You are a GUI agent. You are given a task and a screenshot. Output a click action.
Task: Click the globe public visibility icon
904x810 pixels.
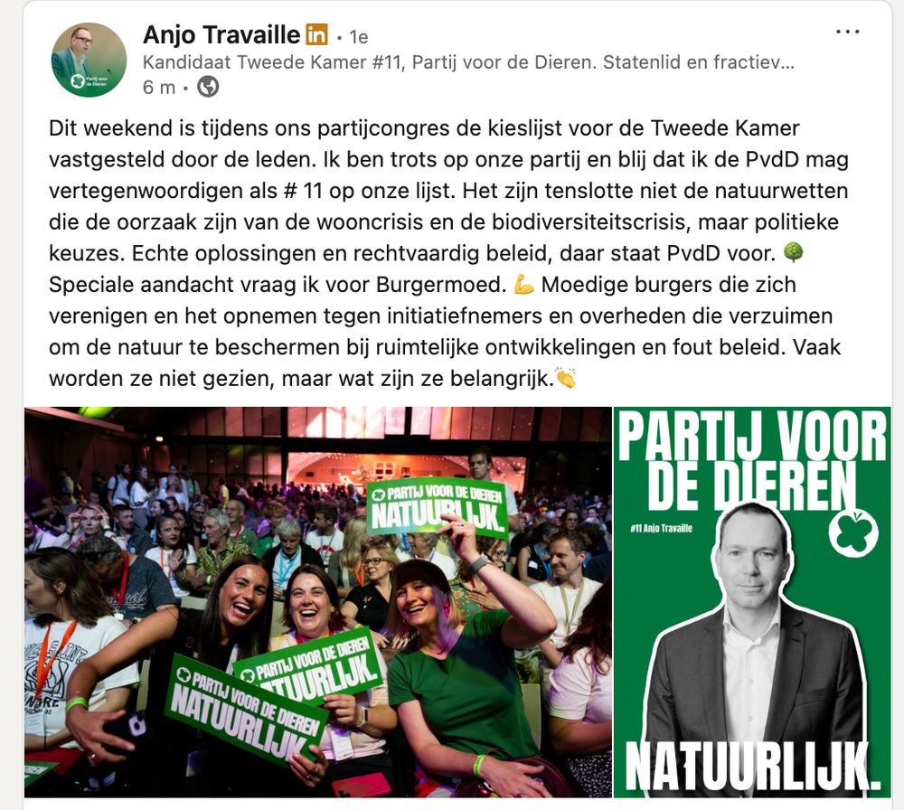(x=208, y=87)
